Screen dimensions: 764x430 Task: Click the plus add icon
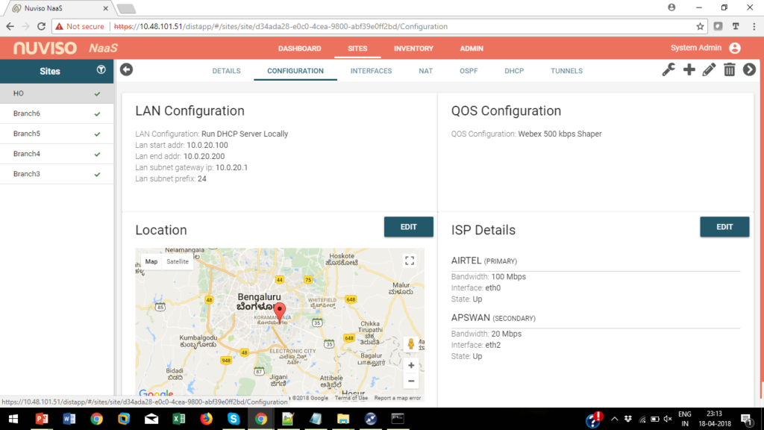[x=689, y=69]
